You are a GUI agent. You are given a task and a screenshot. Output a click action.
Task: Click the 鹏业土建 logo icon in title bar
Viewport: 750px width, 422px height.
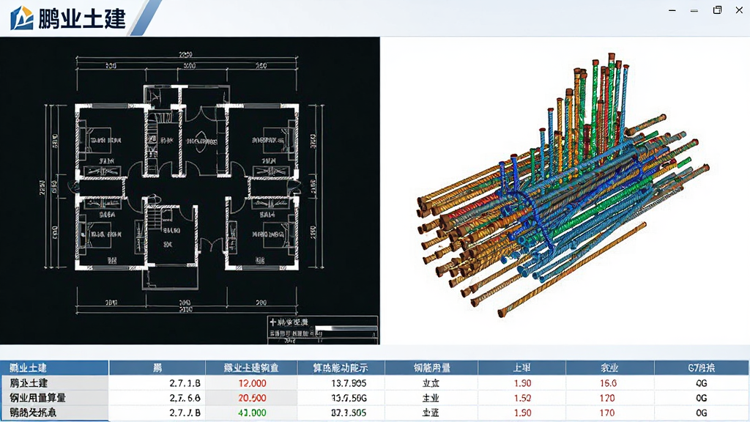tap(21, 18)
